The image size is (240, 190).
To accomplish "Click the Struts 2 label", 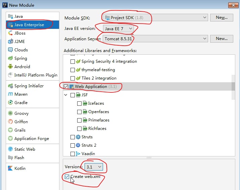I will pyautogui.click(x=89, y=145).
